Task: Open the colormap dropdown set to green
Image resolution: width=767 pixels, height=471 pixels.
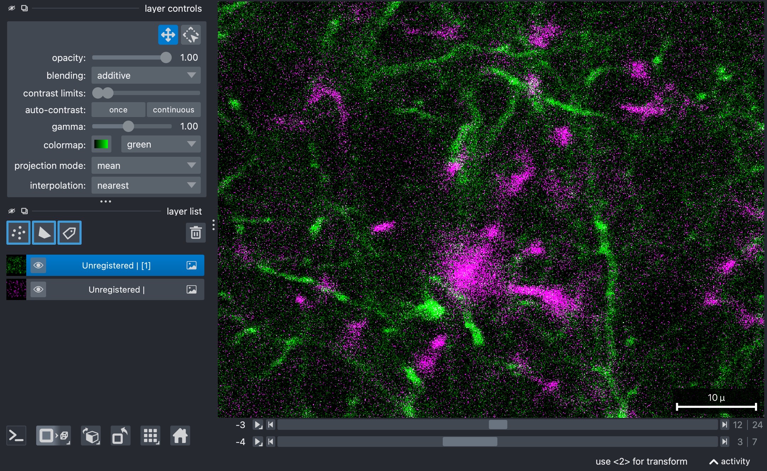Action: pyautogui.click(x=161, y=144)
